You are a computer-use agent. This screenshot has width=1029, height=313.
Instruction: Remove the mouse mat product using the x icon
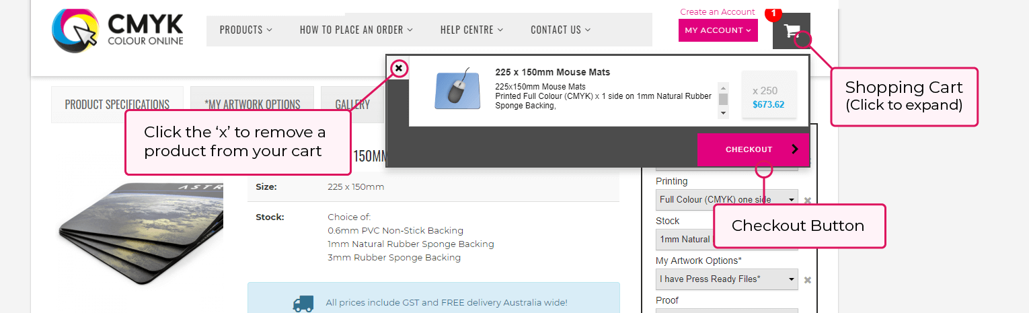click(399, 68)
